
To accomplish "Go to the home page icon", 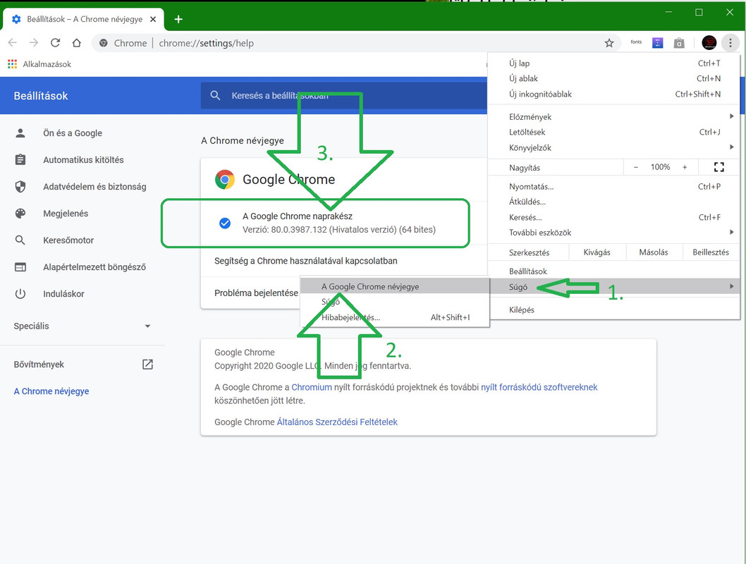I will coord(77,43).
